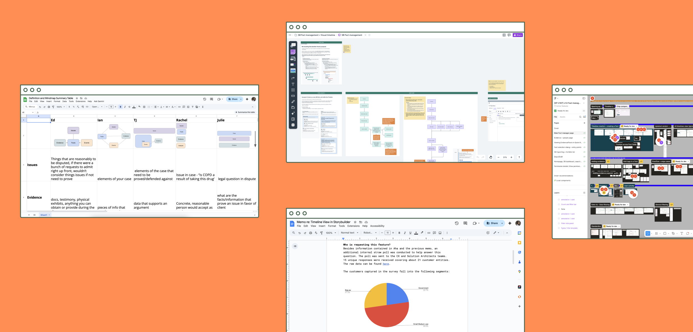Enable underline in the Docs toolbar
Image resolution: width=693 pixels, height=332 pixels.
[410, 233]
